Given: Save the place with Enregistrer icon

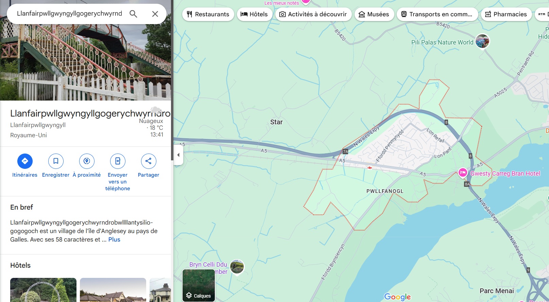Looking at the screenshot, I should [56, 161].
